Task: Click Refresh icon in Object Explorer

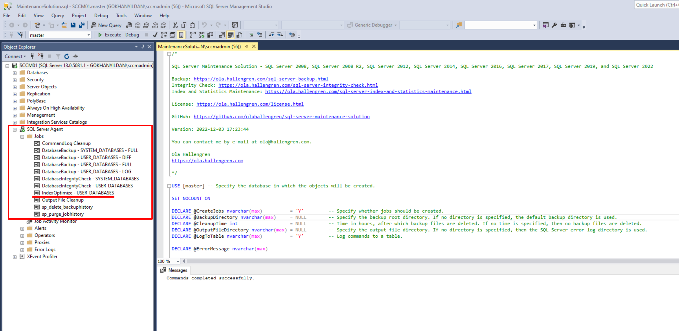Action: click(x=67, y=56)
